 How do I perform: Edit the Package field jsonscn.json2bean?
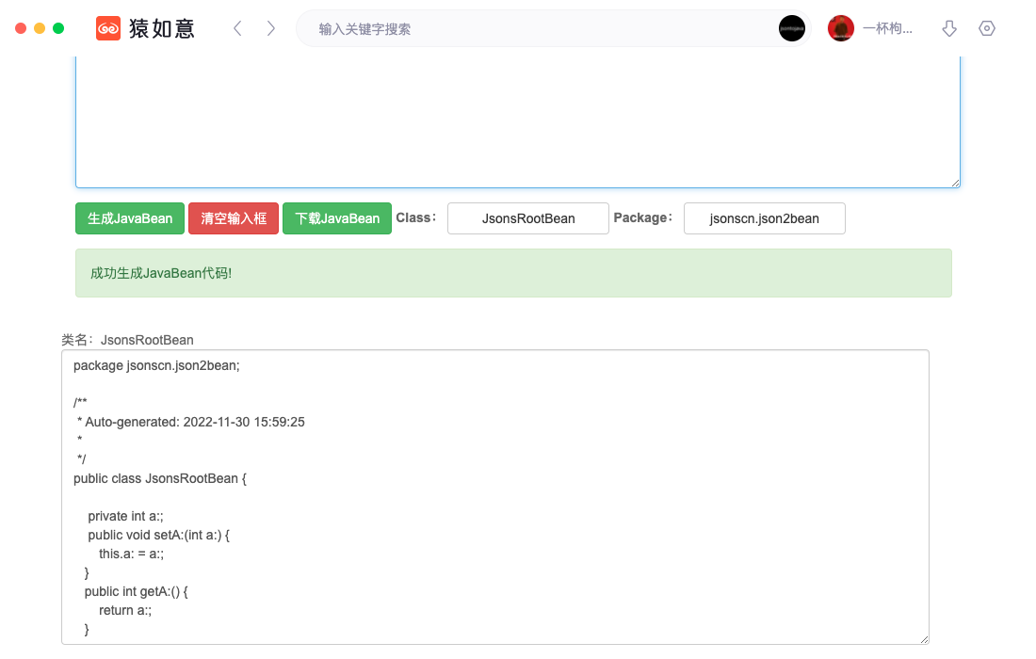tap(765, 218)
